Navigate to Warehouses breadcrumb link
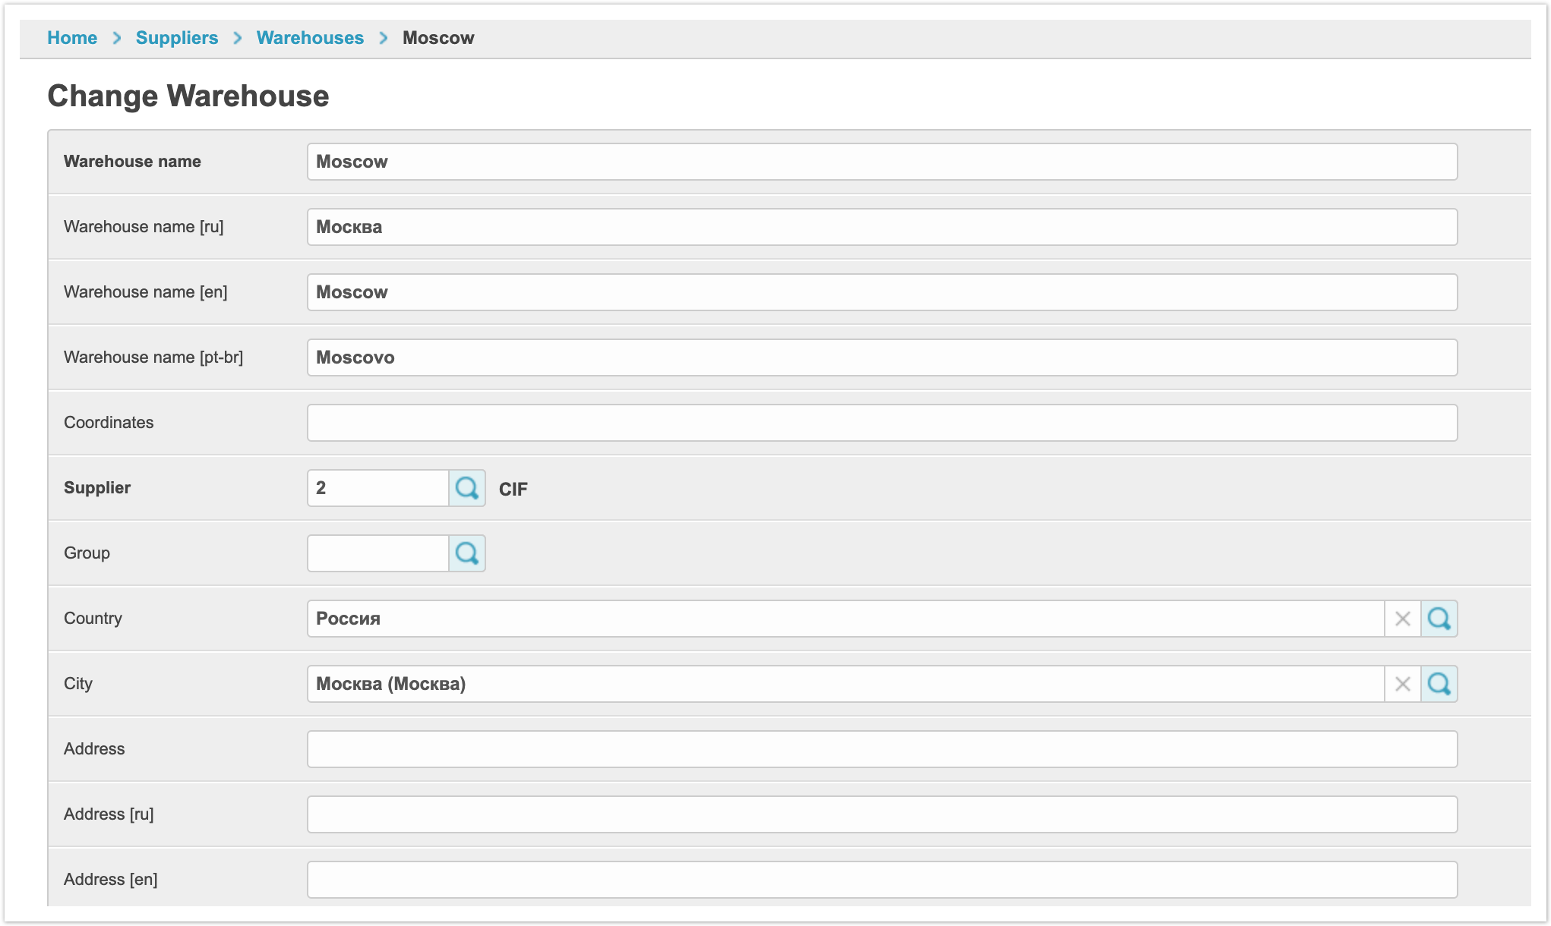The height and width of the screenshot is (926, 1551). [310, 38]
